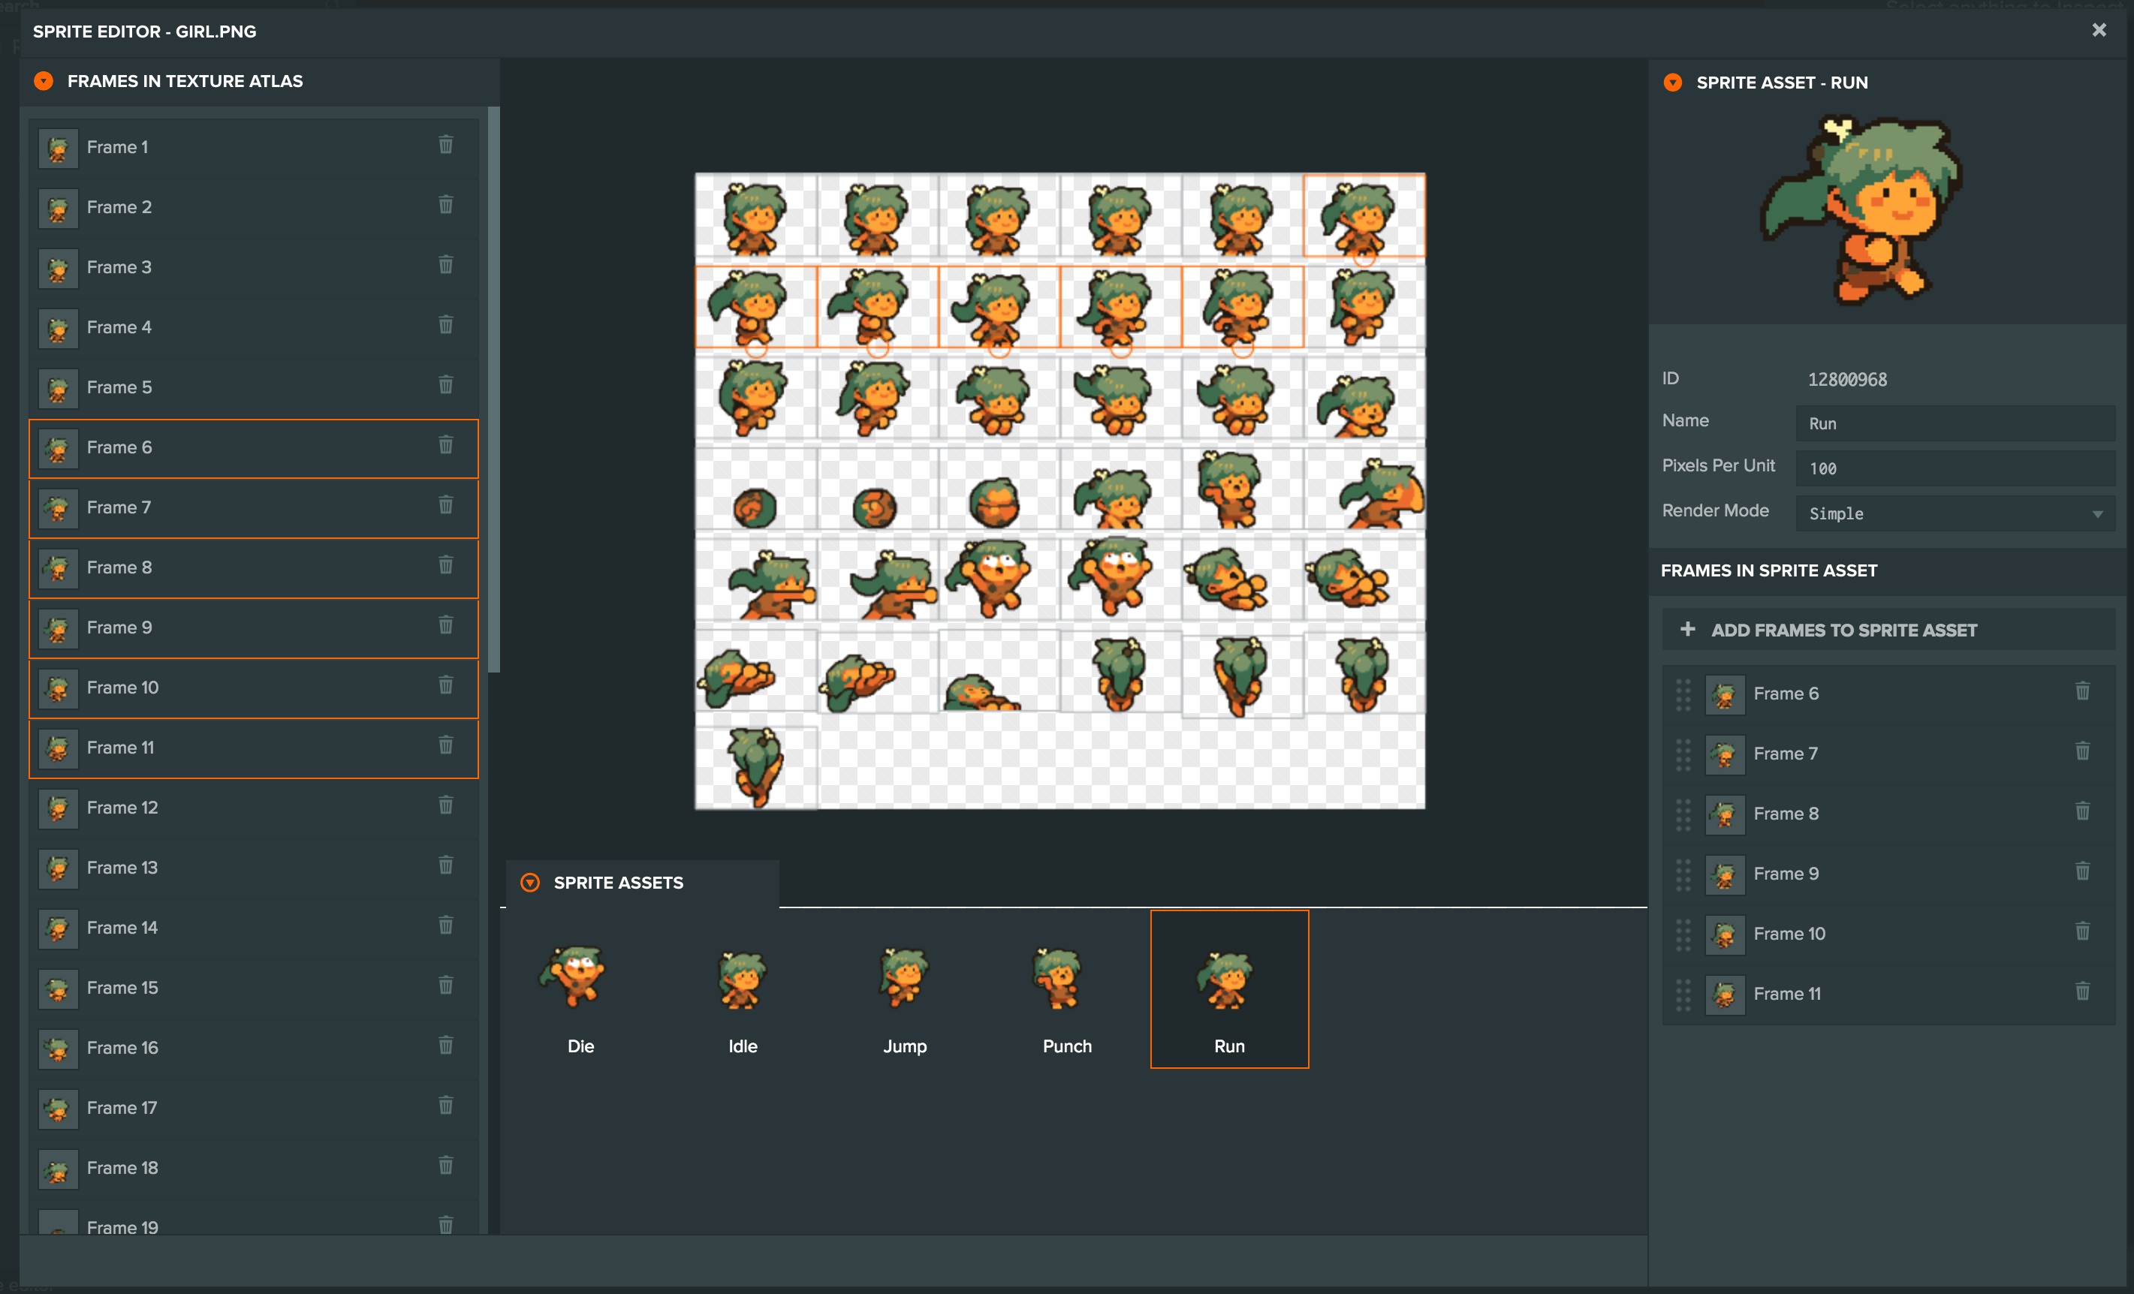
Task: Delete Frame 1 from the texture atlas
Action: tap(445, 145)
